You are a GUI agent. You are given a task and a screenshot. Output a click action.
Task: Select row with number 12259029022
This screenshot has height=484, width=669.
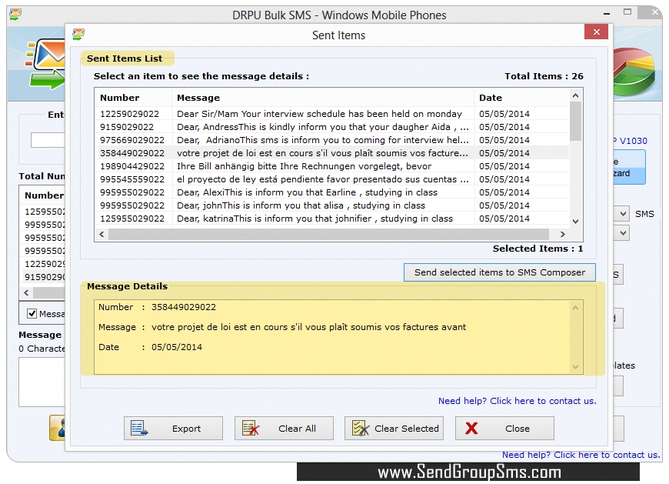click(332, 114)
